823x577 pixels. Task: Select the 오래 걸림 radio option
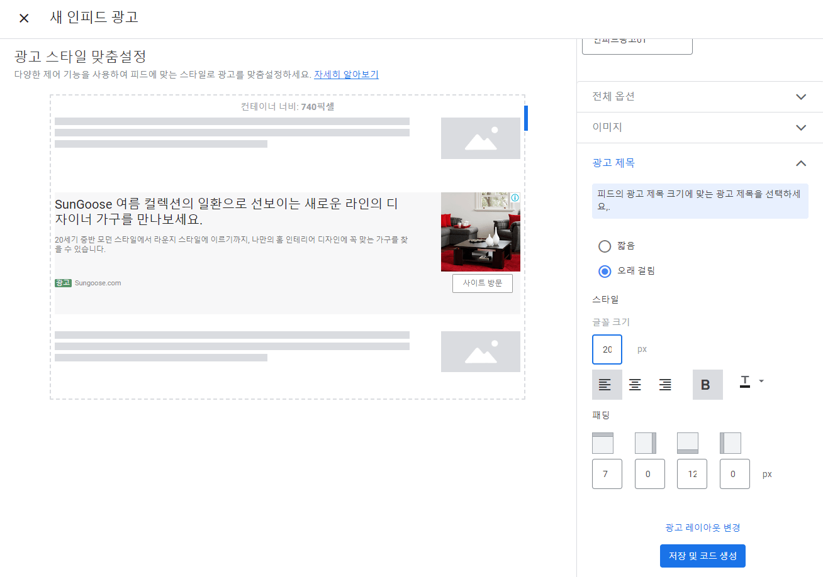604,271
